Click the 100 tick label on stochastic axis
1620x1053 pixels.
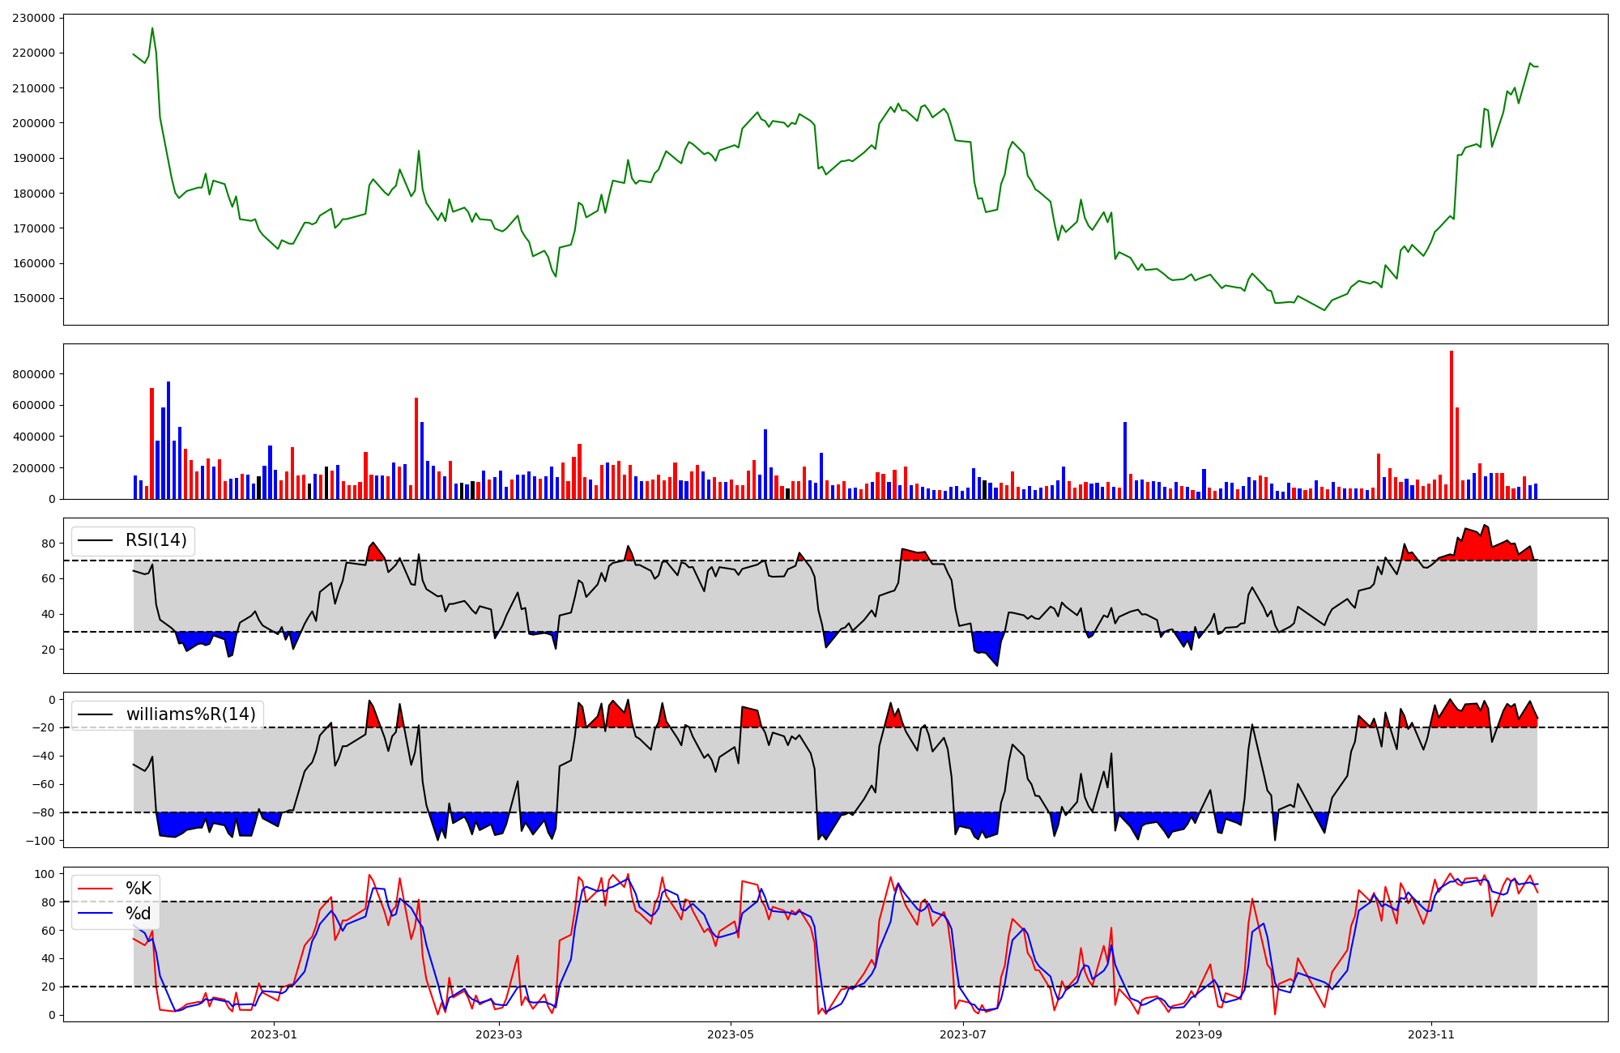(x=45, y=874)
